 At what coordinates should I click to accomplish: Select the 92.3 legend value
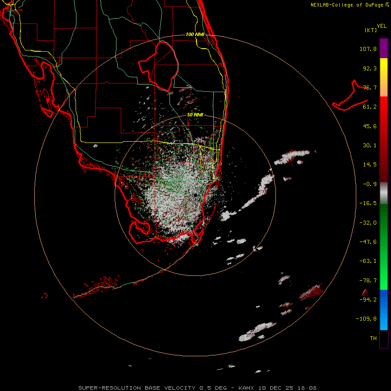(x=370, y=68)
